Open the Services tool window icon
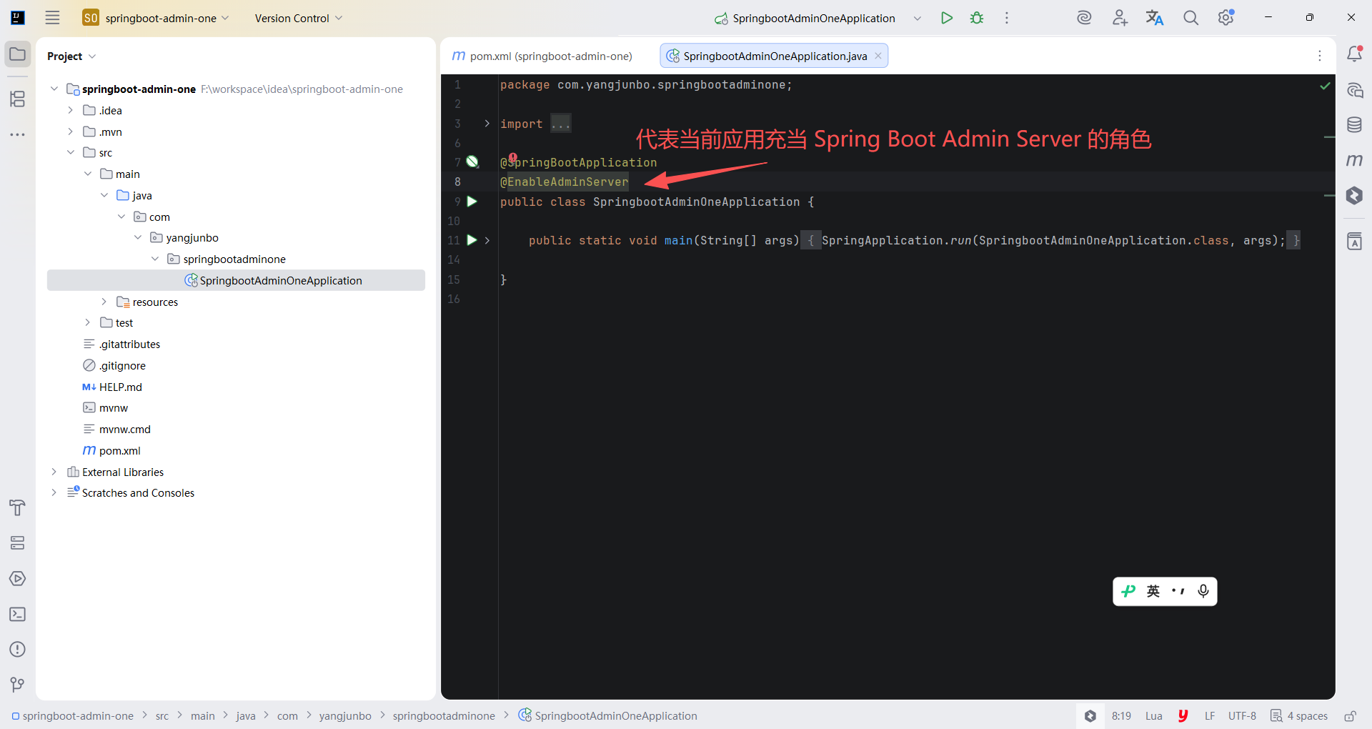This screenshot has width=1372, height=729. (x=18, y=543)
